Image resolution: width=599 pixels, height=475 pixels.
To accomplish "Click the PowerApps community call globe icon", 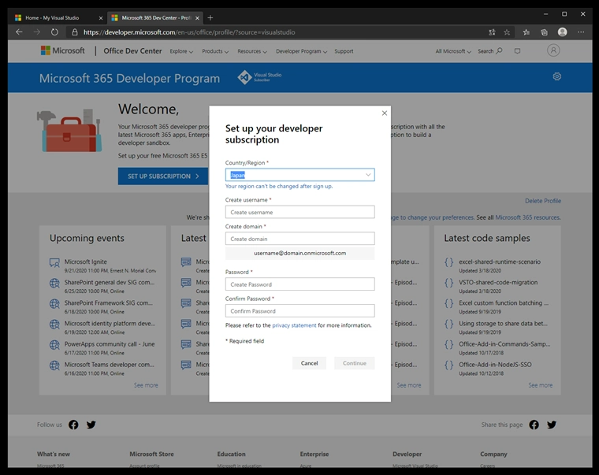I will (x=54, y=345).
